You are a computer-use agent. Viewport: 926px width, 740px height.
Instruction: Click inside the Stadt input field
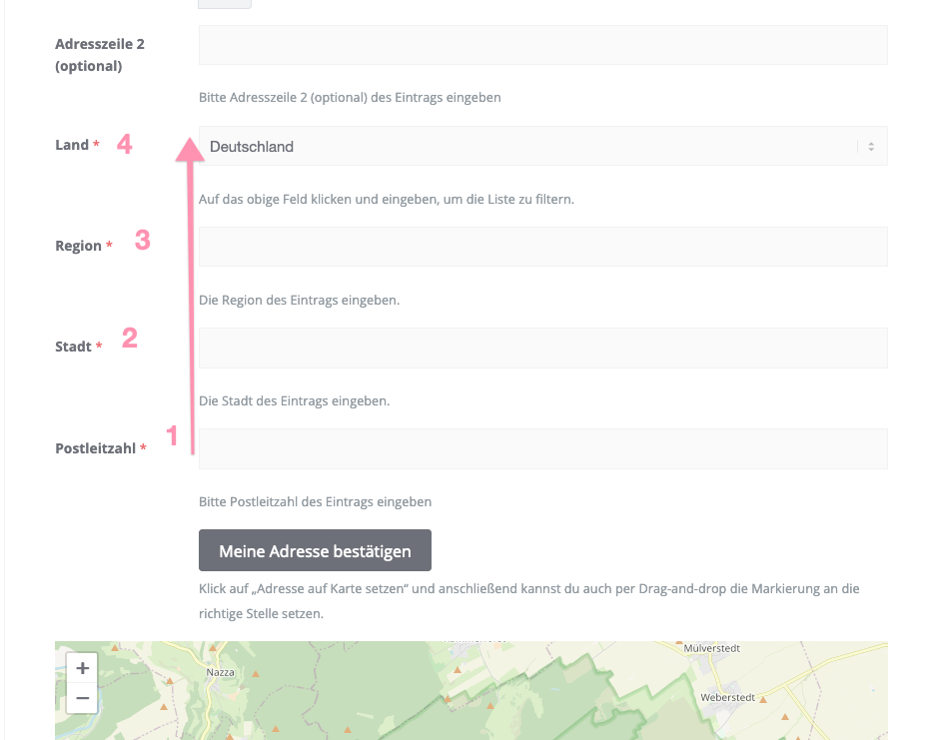(x=542, y=348)
